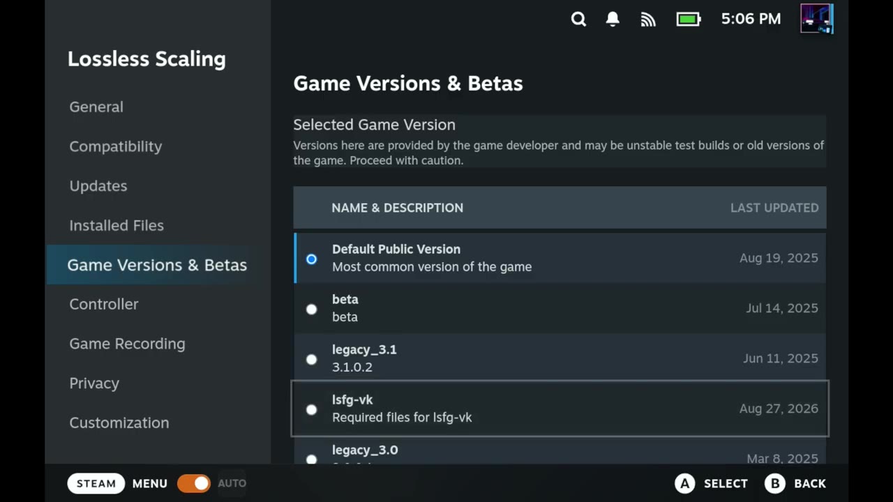Open the battery status icon

(689, 20)
